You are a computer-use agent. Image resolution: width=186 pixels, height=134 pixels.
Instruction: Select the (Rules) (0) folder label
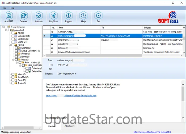(x=26, y=54)
